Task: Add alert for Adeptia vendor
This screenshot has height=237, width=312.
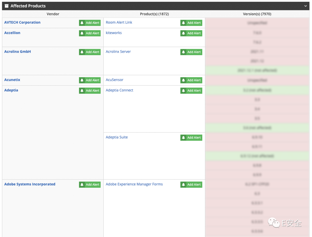Action: tap(90, 91)
